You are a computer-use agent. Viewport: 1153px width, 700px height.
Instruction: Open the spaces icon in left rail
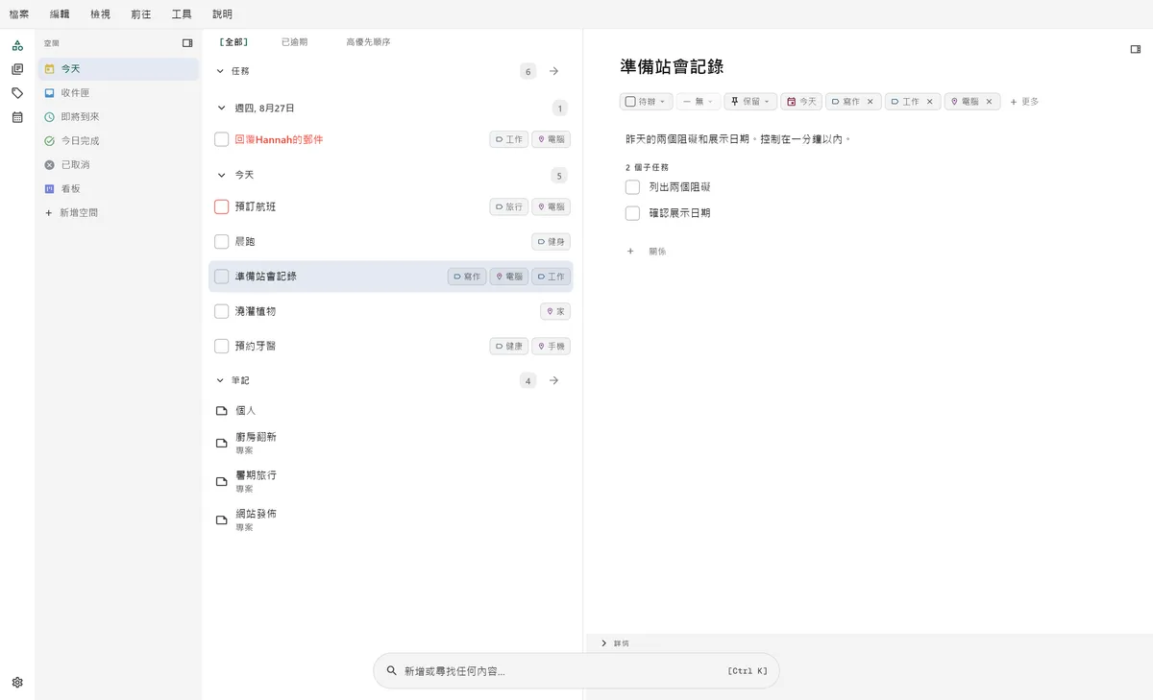click(17, 45)
